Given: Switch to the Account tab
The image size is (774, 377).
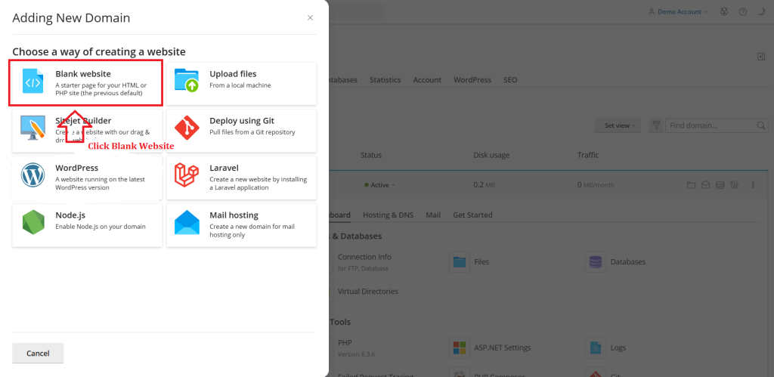Looking at the screenshot, I should point(427,79).
